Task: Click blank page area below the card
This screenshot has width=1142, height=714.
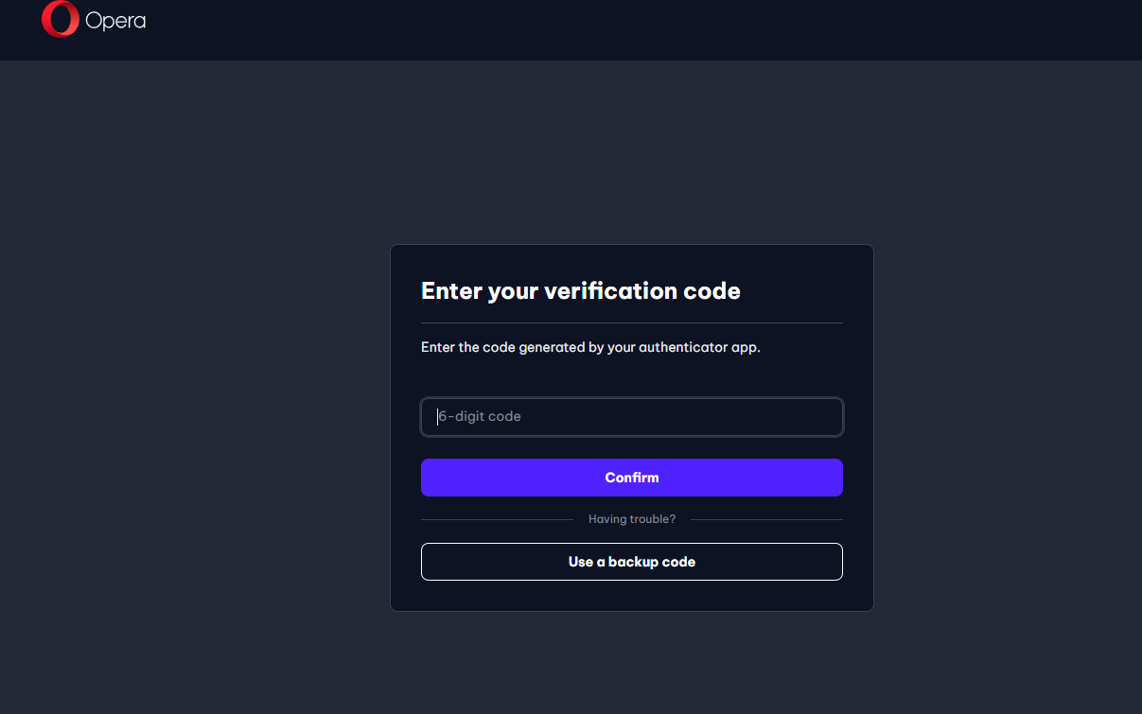Action: tap(632, 662)
